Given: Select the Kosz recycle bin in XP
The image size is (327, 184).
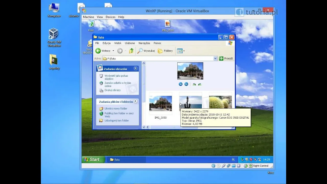Looking at the screenshot, I should [91, 26].
